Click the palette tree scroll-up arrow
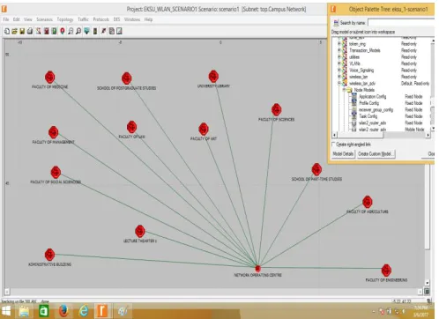The image size is (439, 319). click(433, 41)
